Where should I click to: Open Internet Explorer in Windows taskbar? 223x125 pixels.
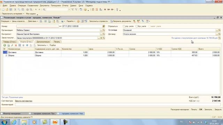pyautogui.click(x=14, y=122)
